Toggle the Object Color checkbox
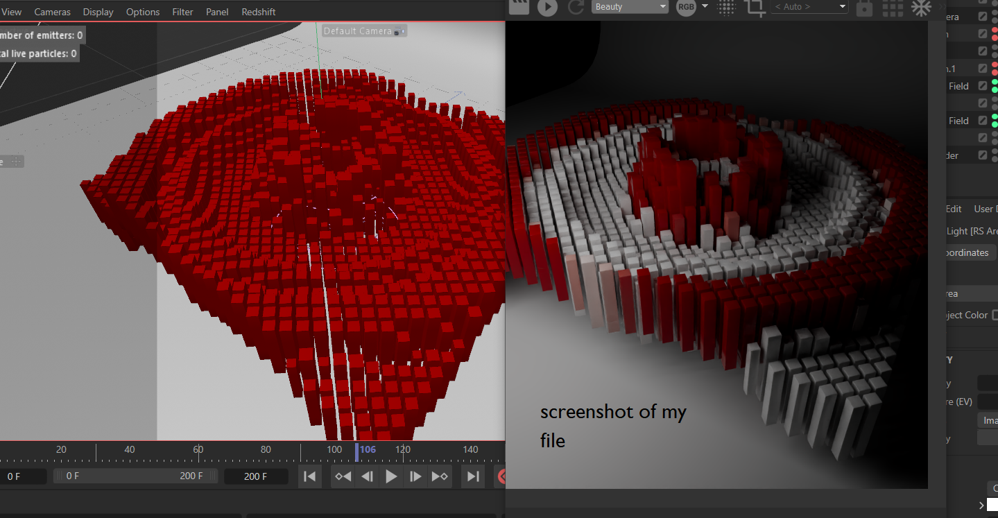The image size is (998, 518). pos(995,315)
